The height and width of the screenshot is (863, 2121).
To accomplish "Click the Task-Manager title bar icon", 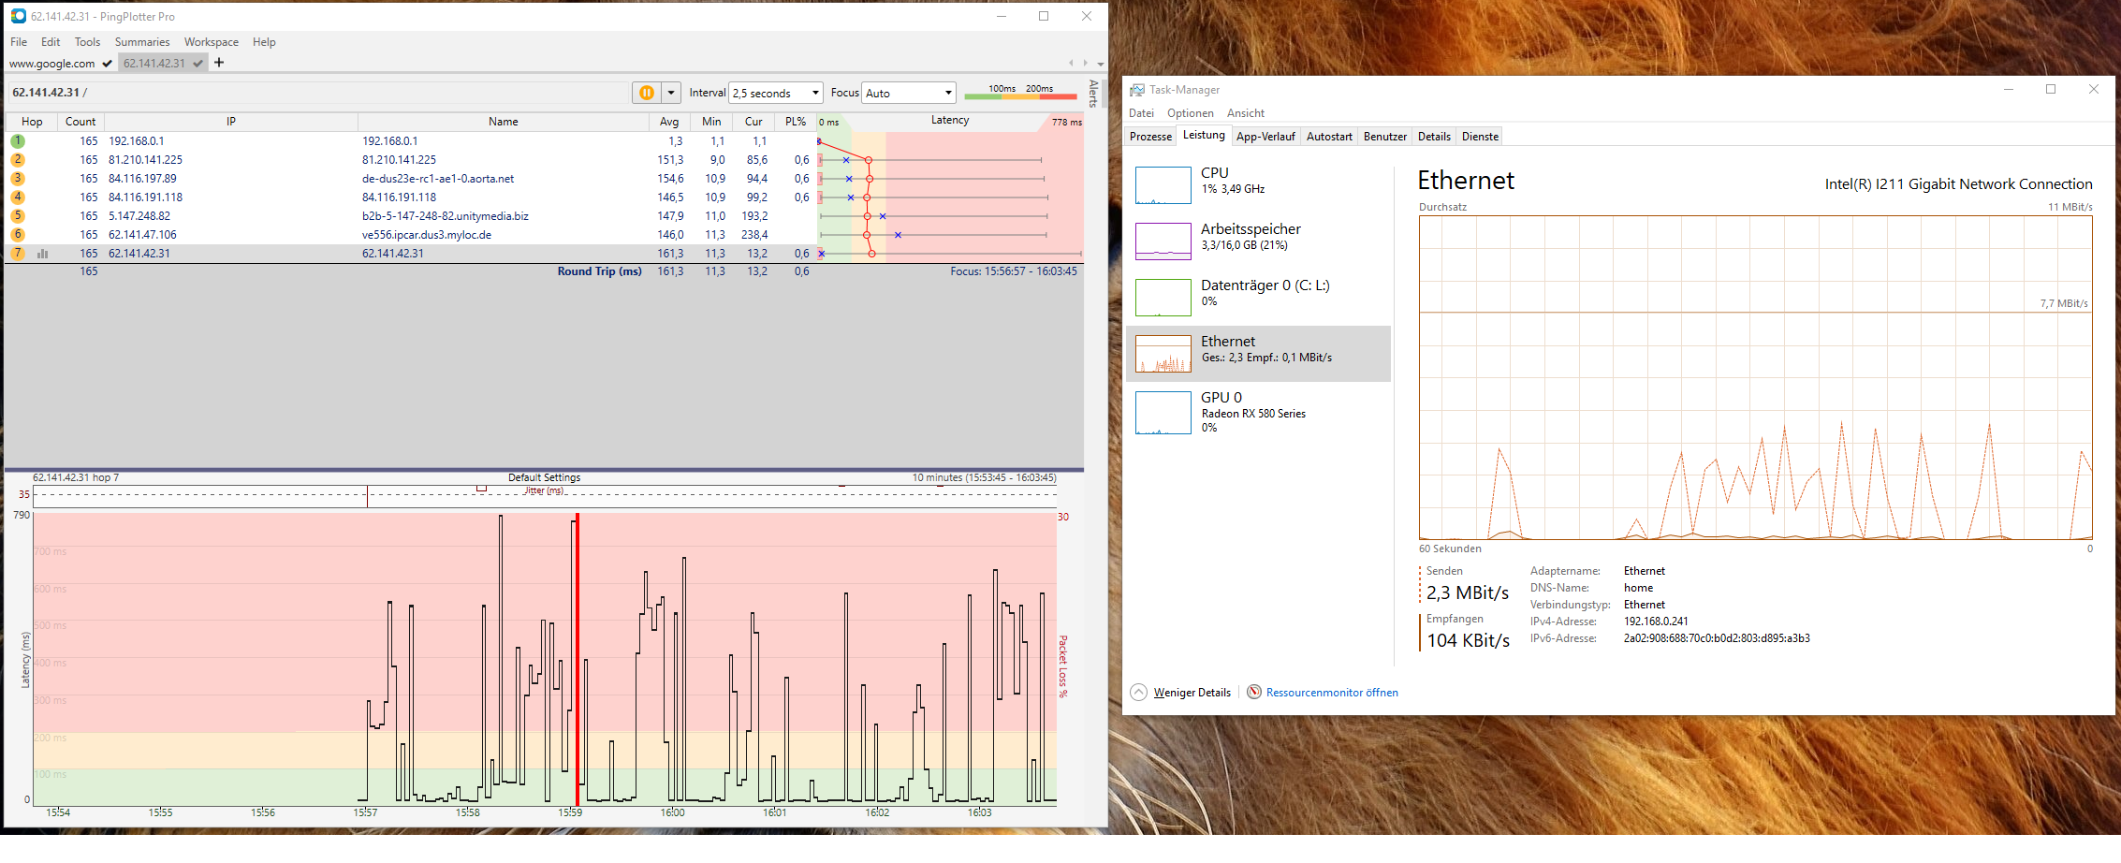I will click(1137, 90).
